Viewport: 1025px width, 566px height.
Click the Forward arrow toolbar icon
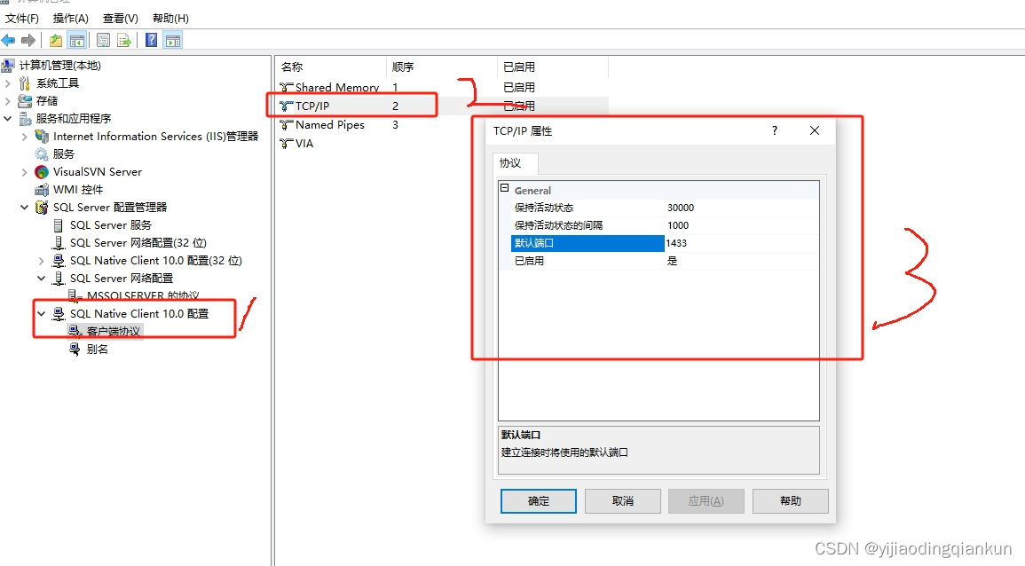28,41
